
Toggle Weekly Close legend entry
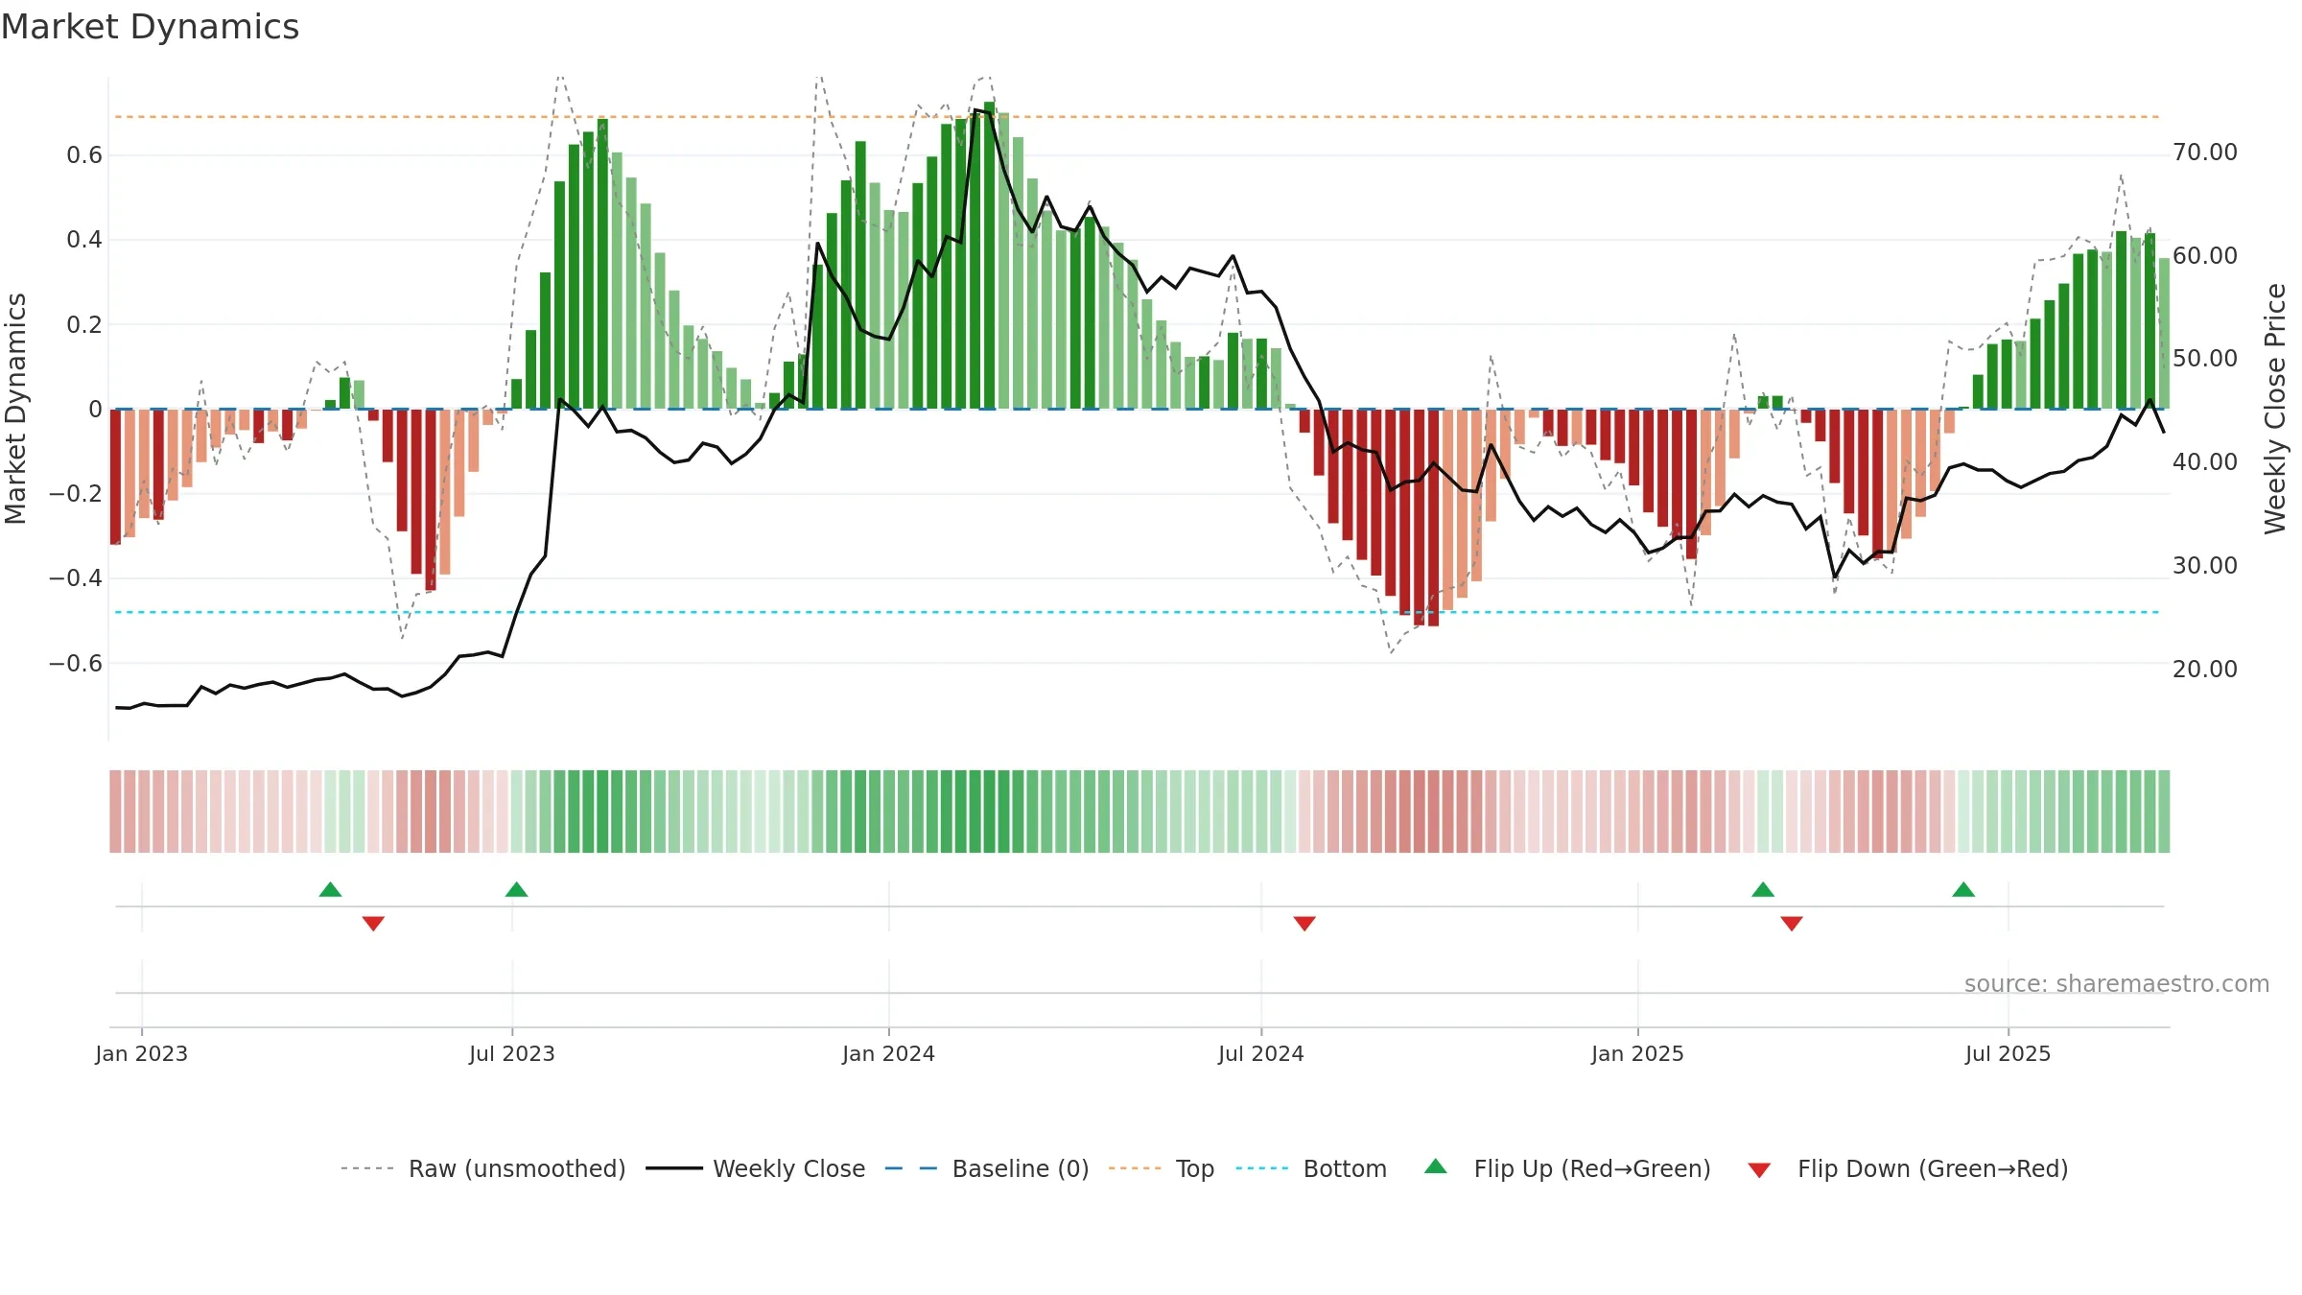[755, 1168]
